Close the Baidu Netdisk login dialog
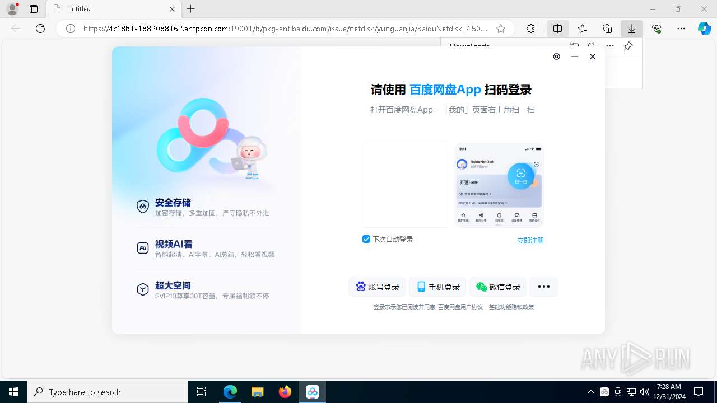717x403 pixels. (x=592, y=57)
